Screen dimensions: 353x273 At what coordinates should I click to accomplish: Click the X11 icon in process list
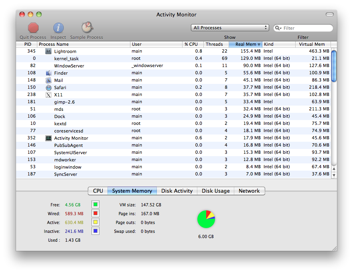(x=49, y=95)
